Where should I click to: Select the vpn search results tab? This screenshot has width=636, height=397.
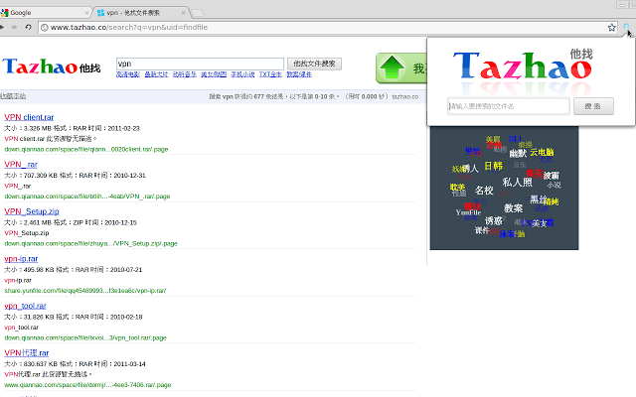tap(141, 13)
